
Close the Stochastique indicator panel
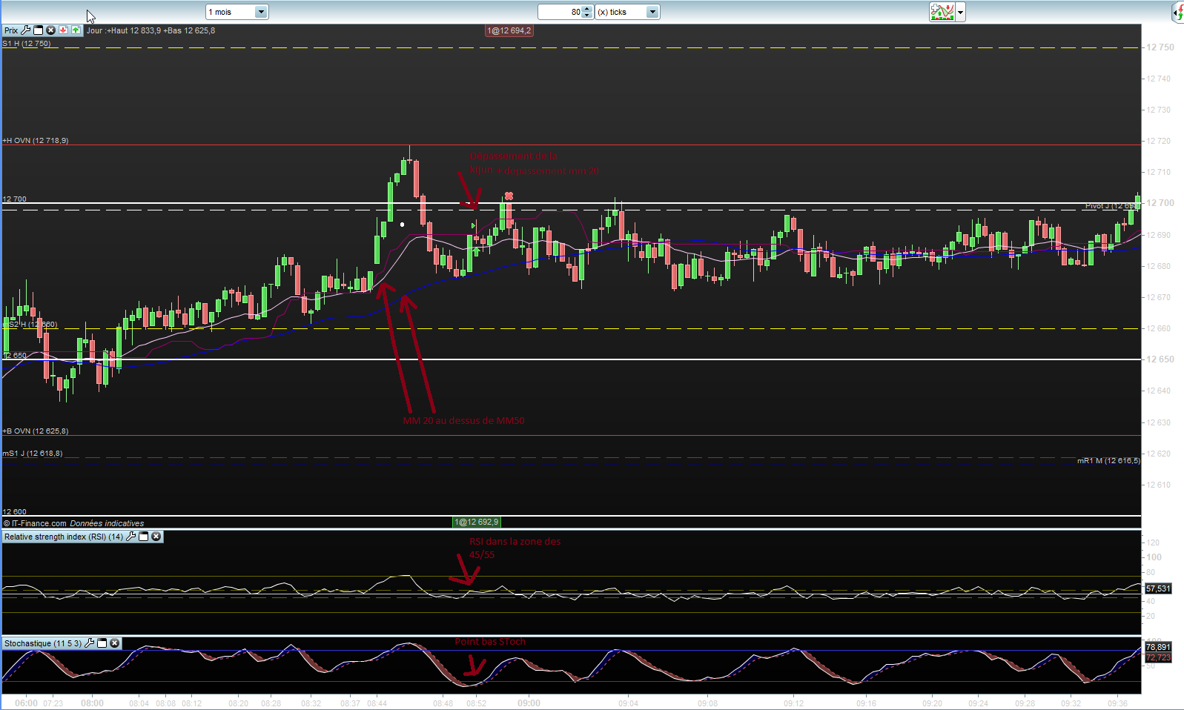click(114, 643)
